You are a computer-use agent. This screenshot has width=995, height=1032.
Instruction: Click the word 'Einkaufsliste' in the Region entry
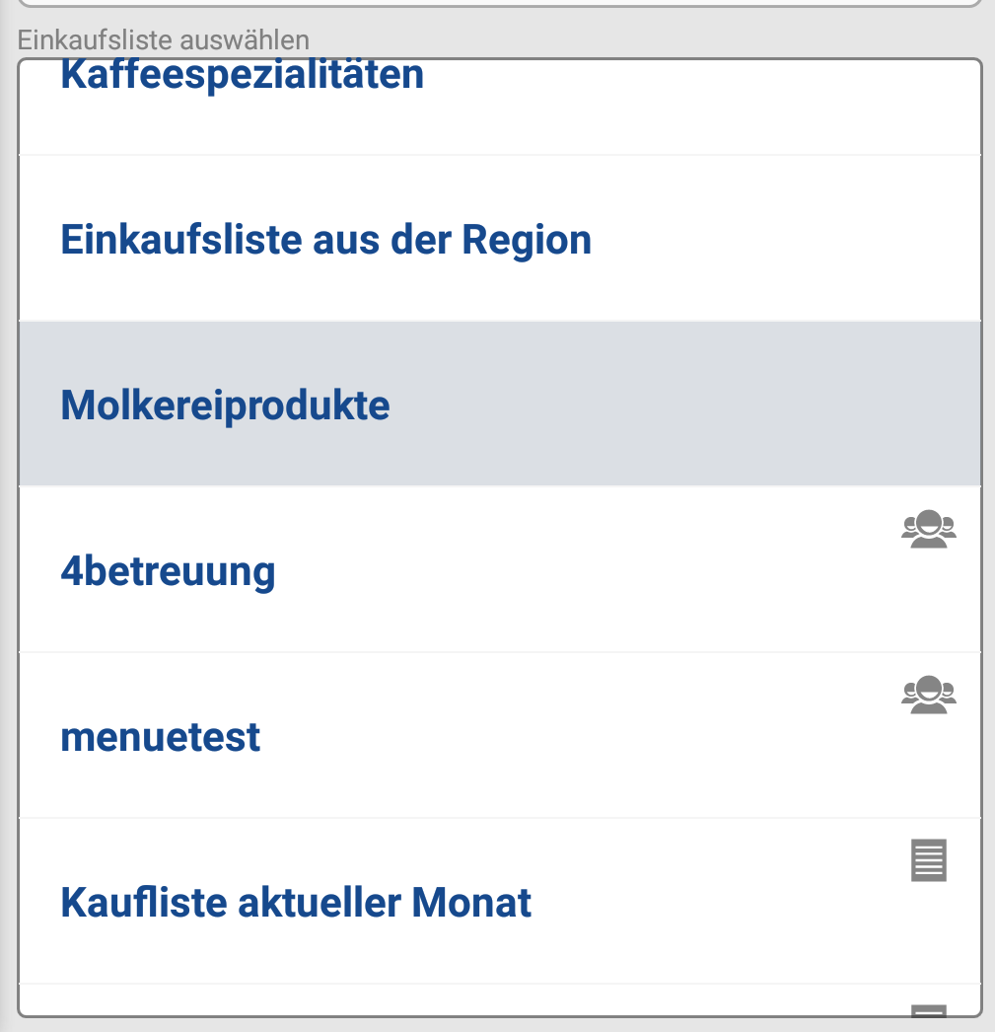[x=181, y=240]
